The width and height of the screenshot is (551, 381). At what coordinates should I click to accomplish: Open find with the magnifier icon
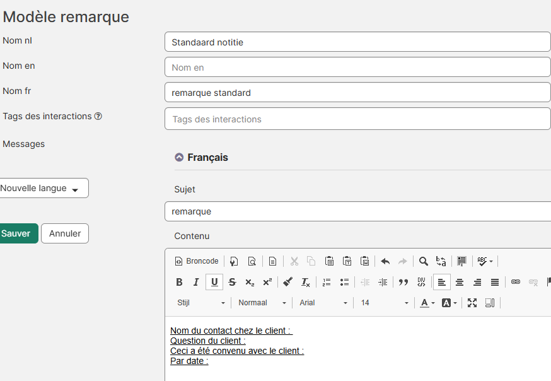[424, 261]
